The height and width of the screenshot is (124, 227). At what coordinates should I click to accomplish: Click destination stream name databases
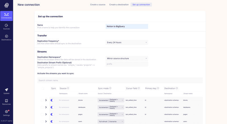[x=187, y=107]
